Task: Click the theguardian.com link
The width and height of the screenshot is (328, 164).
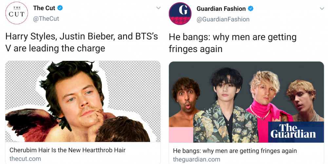Action: pyautogui.click(x=197, y=159)
